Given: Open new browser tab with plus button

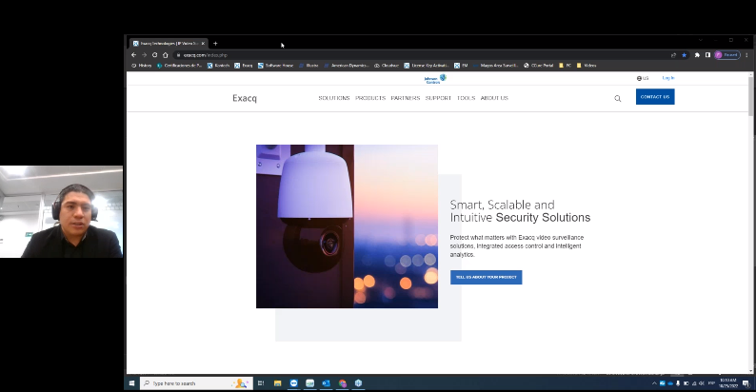Looking at the screenshot, I should pyautogui.click(x=215, y=43).
